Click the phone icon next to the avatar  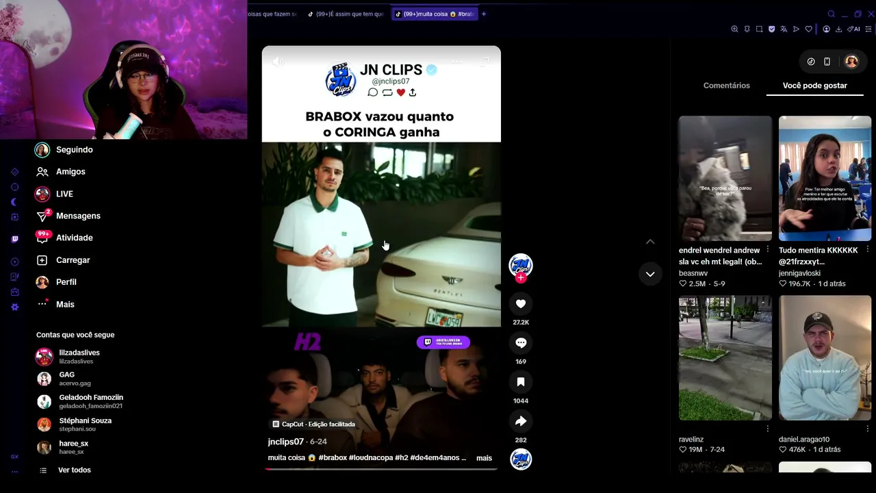click(827, 62)
